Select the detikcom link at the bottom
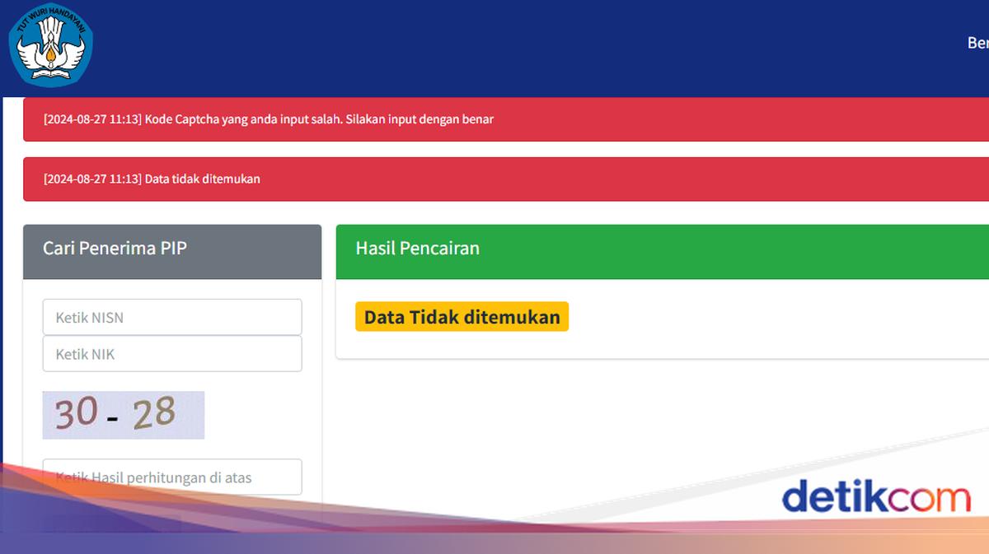 pos(877,496)
